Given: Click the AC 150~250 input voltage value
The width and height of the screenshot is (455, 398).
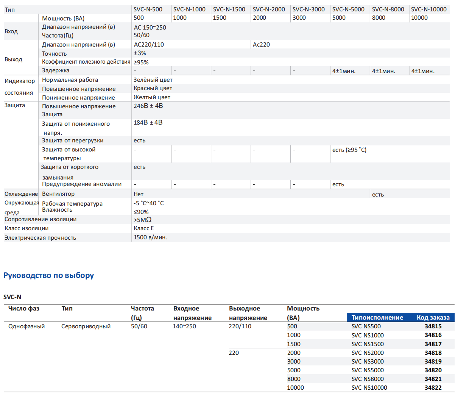Looking at the screenshot, I should coord(150,27).
